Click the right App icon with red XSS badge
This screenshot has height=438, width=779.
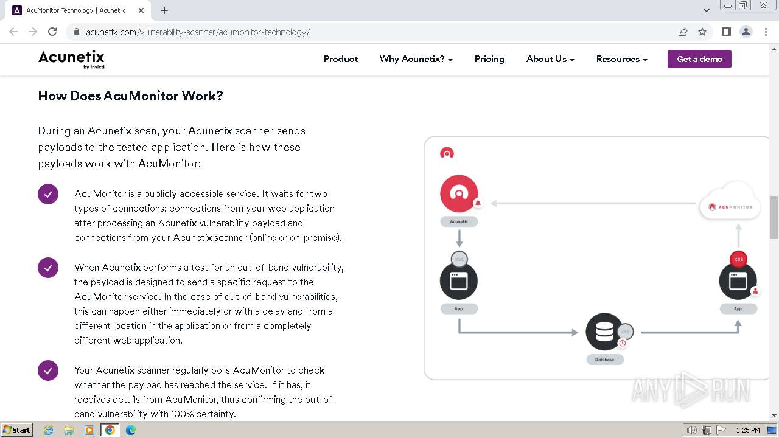(738, 281)
